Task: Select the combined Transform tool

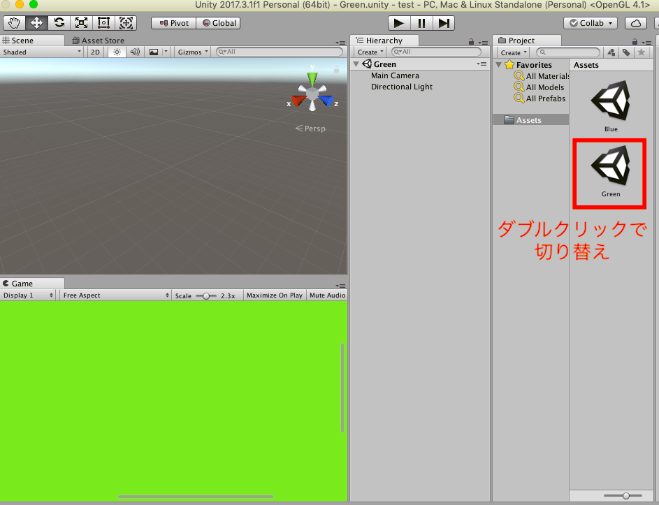Action: pyautogui.click(x=126, y=23)
